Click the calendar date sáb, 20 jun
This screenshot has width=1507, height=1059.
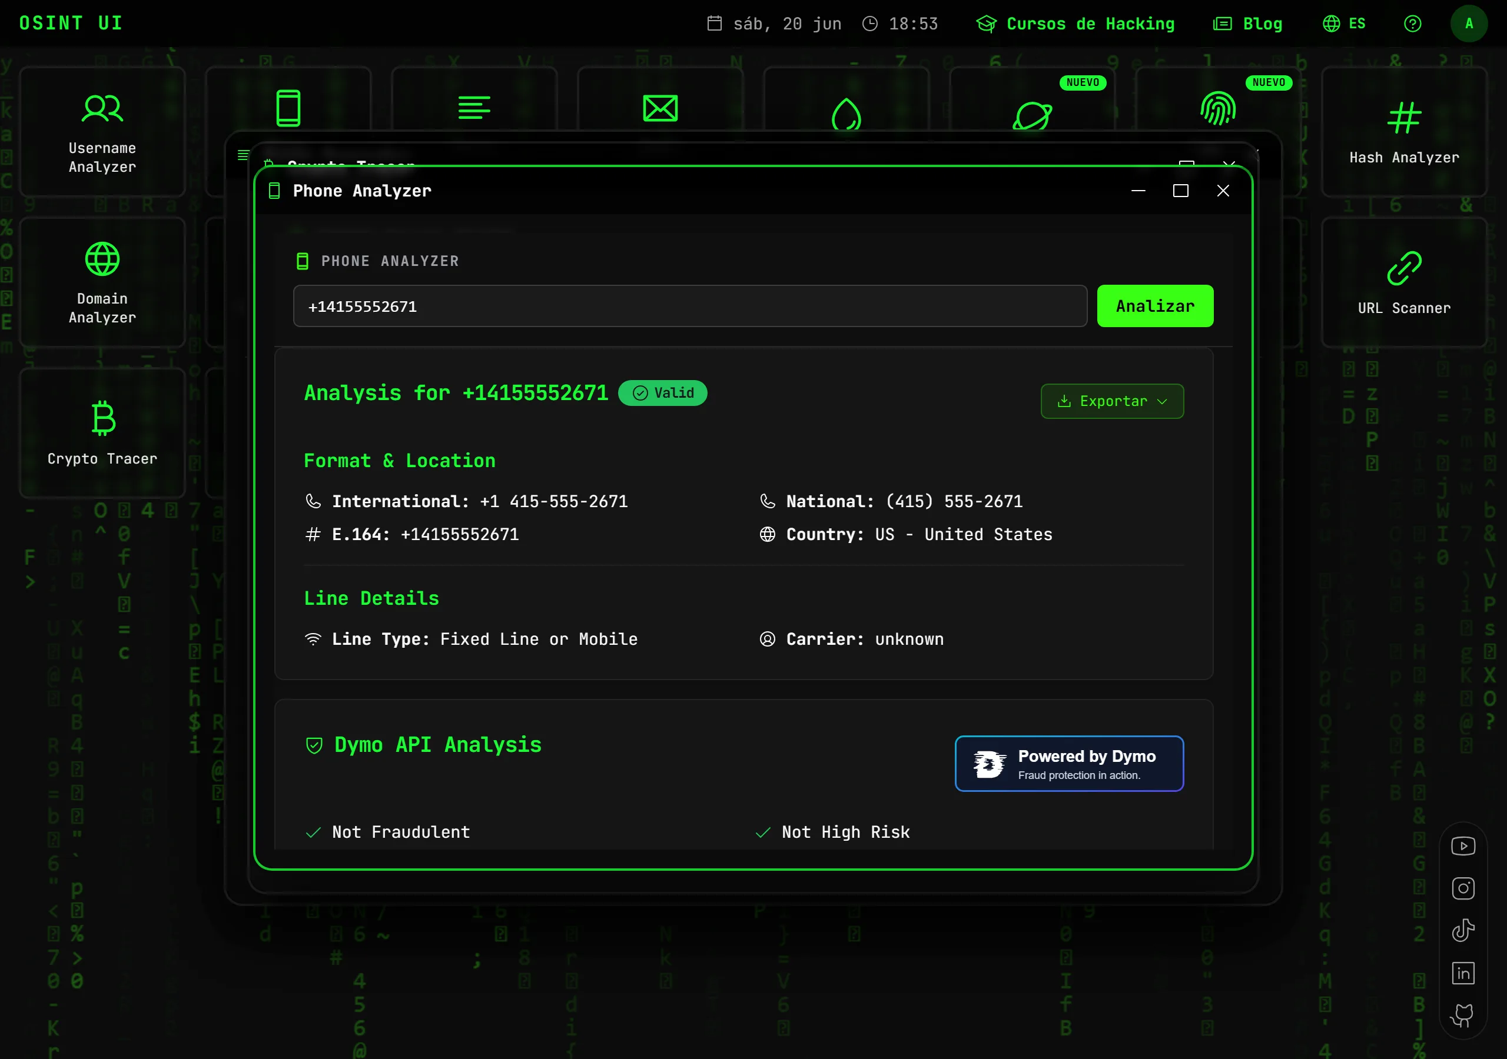775,24
